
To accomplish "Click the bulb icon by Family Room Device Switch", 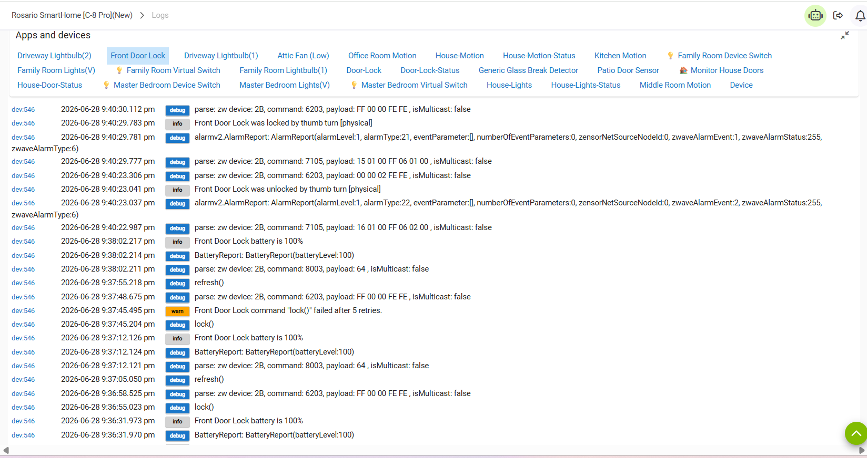I will 670,56.
